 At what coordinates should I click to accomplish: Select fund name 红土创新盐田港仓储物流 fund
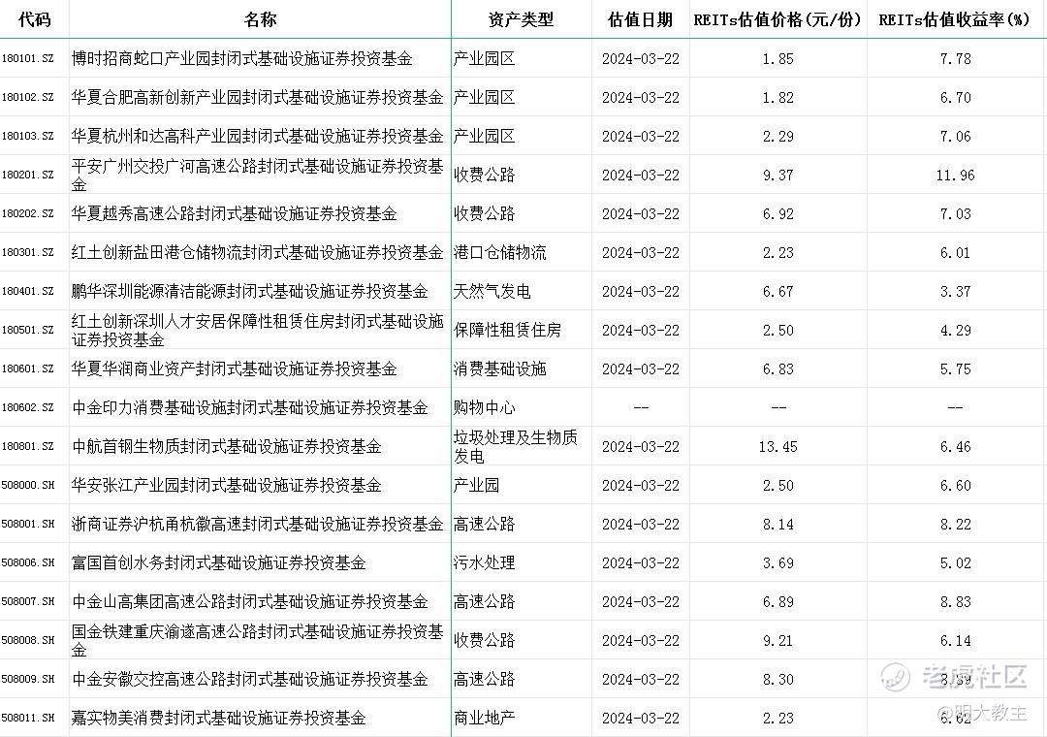257,252
